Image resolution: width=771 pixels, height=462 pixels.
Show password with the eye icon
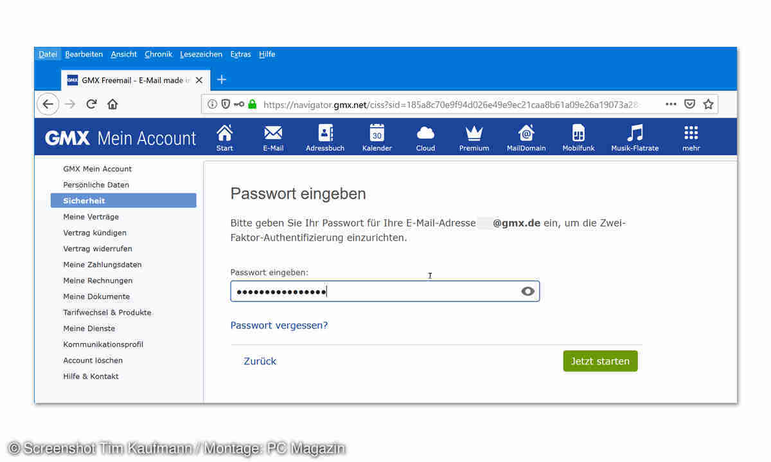[528, 292]
